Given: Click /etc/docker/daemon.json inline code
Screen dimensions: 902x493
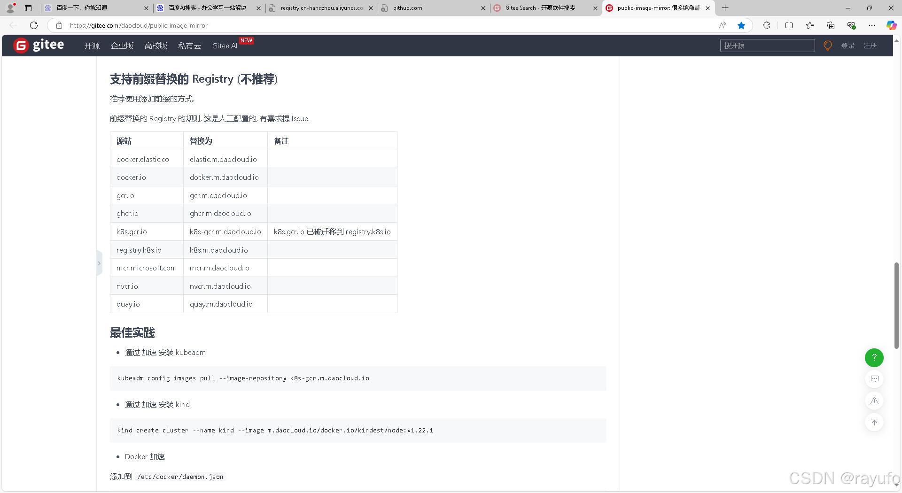Looking at the screenshot, I should (x=180, y=477).
